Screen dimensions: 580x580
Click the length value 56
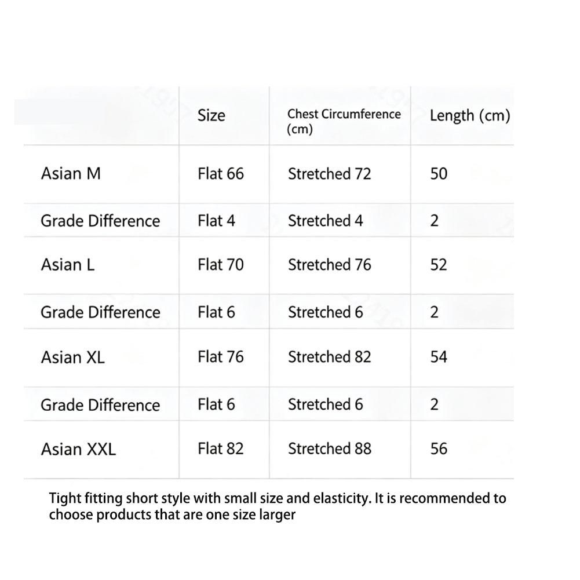click(439, 448)
